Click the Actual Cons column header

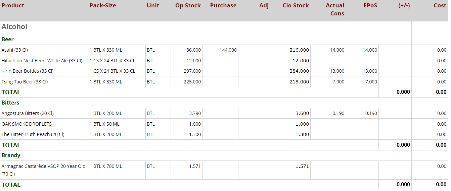click(x=335, y=9)
